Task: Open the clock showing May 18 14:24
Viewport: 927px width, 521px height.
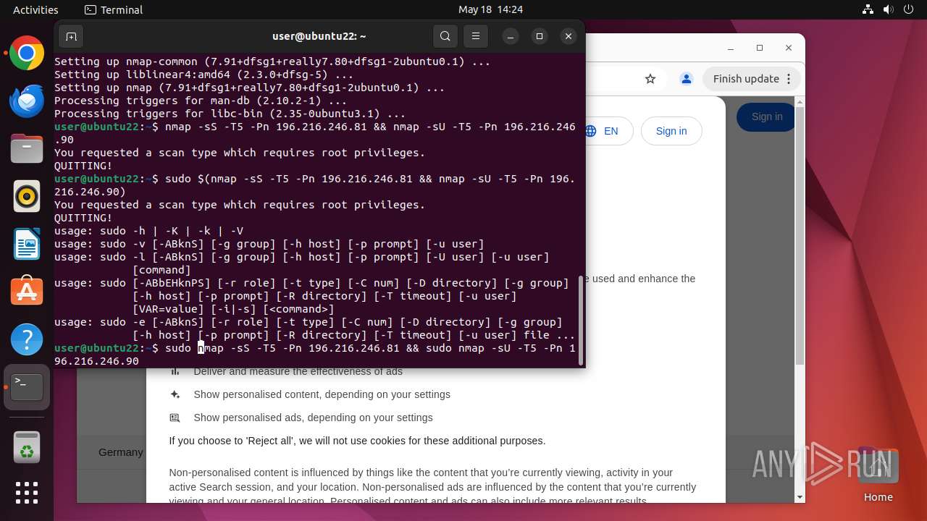Action: 490,9
